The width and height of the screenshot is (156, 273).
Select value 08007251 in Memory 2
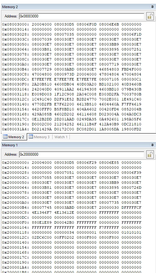click(131, 49)
